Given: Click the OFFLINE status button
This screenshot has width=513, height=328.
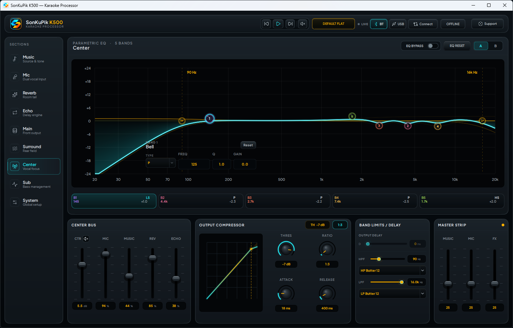Looking at the screenshot, I should click(x=453, y=24).
